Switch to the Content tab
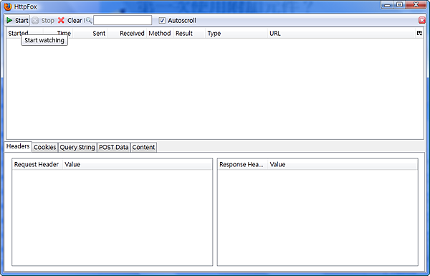The width and height of the screenshot is (430, 276). pos(143,148)
